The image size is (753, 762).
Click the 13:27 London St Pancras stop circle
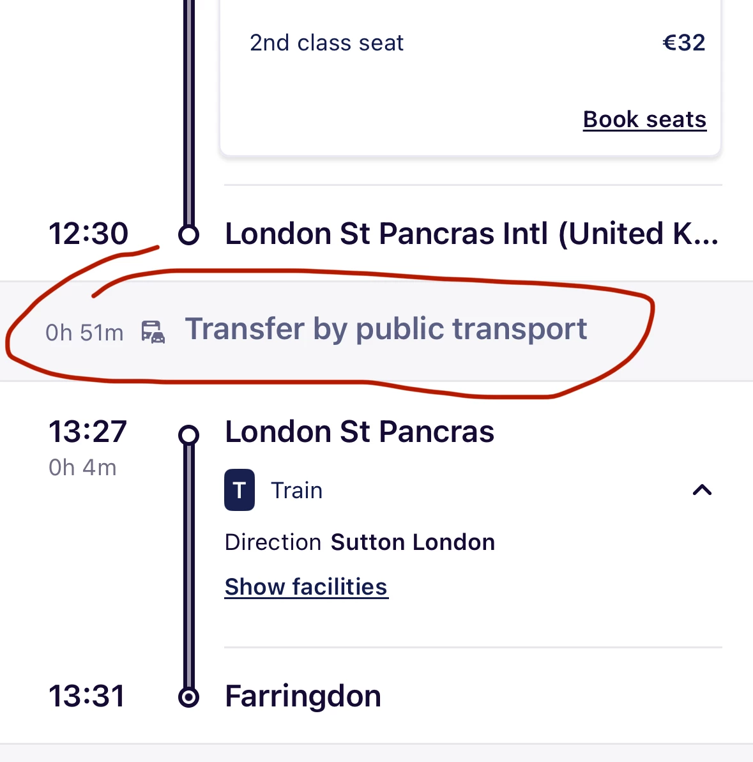[188, 435]
